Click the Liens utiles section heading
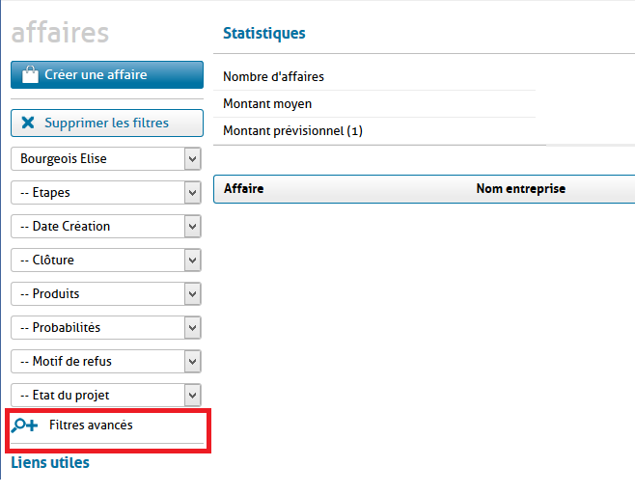This screenshot has height=494, width=635. coord(50,463)
